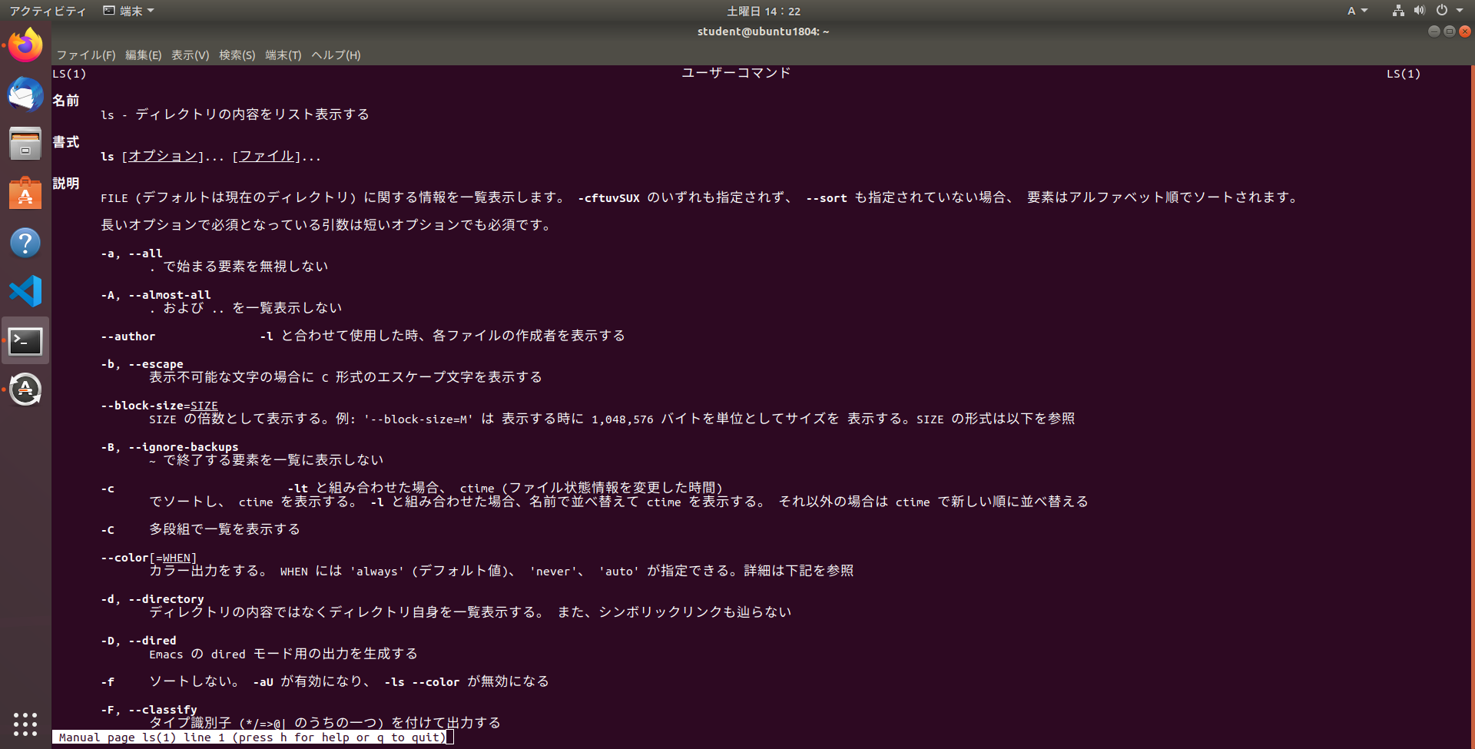Click the network status icon
The height and width of the screenshot is (749, 1475).
(x=1397, y=10)
